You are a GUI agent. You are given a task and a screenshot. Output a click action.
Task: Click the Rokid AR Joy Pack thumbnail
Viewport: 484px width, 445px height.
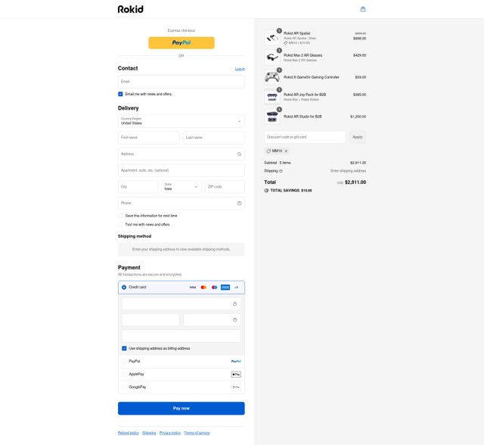[272, 97]
